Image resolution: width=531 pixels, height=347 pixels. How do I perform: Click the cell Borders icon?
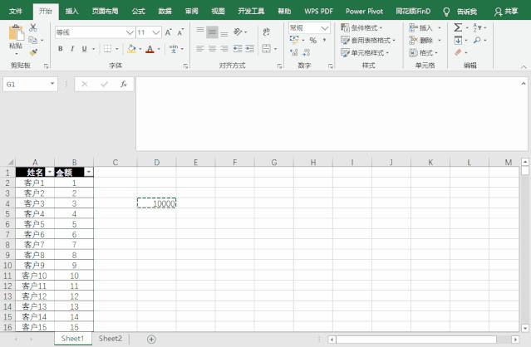(x=107, y=49)
